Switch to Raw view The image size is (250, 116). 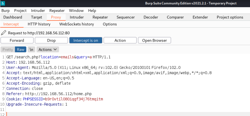(x=21, y=49)
